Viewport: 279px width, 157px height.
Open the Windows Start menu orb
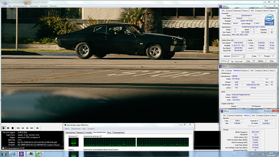click(x=4, y=154)
